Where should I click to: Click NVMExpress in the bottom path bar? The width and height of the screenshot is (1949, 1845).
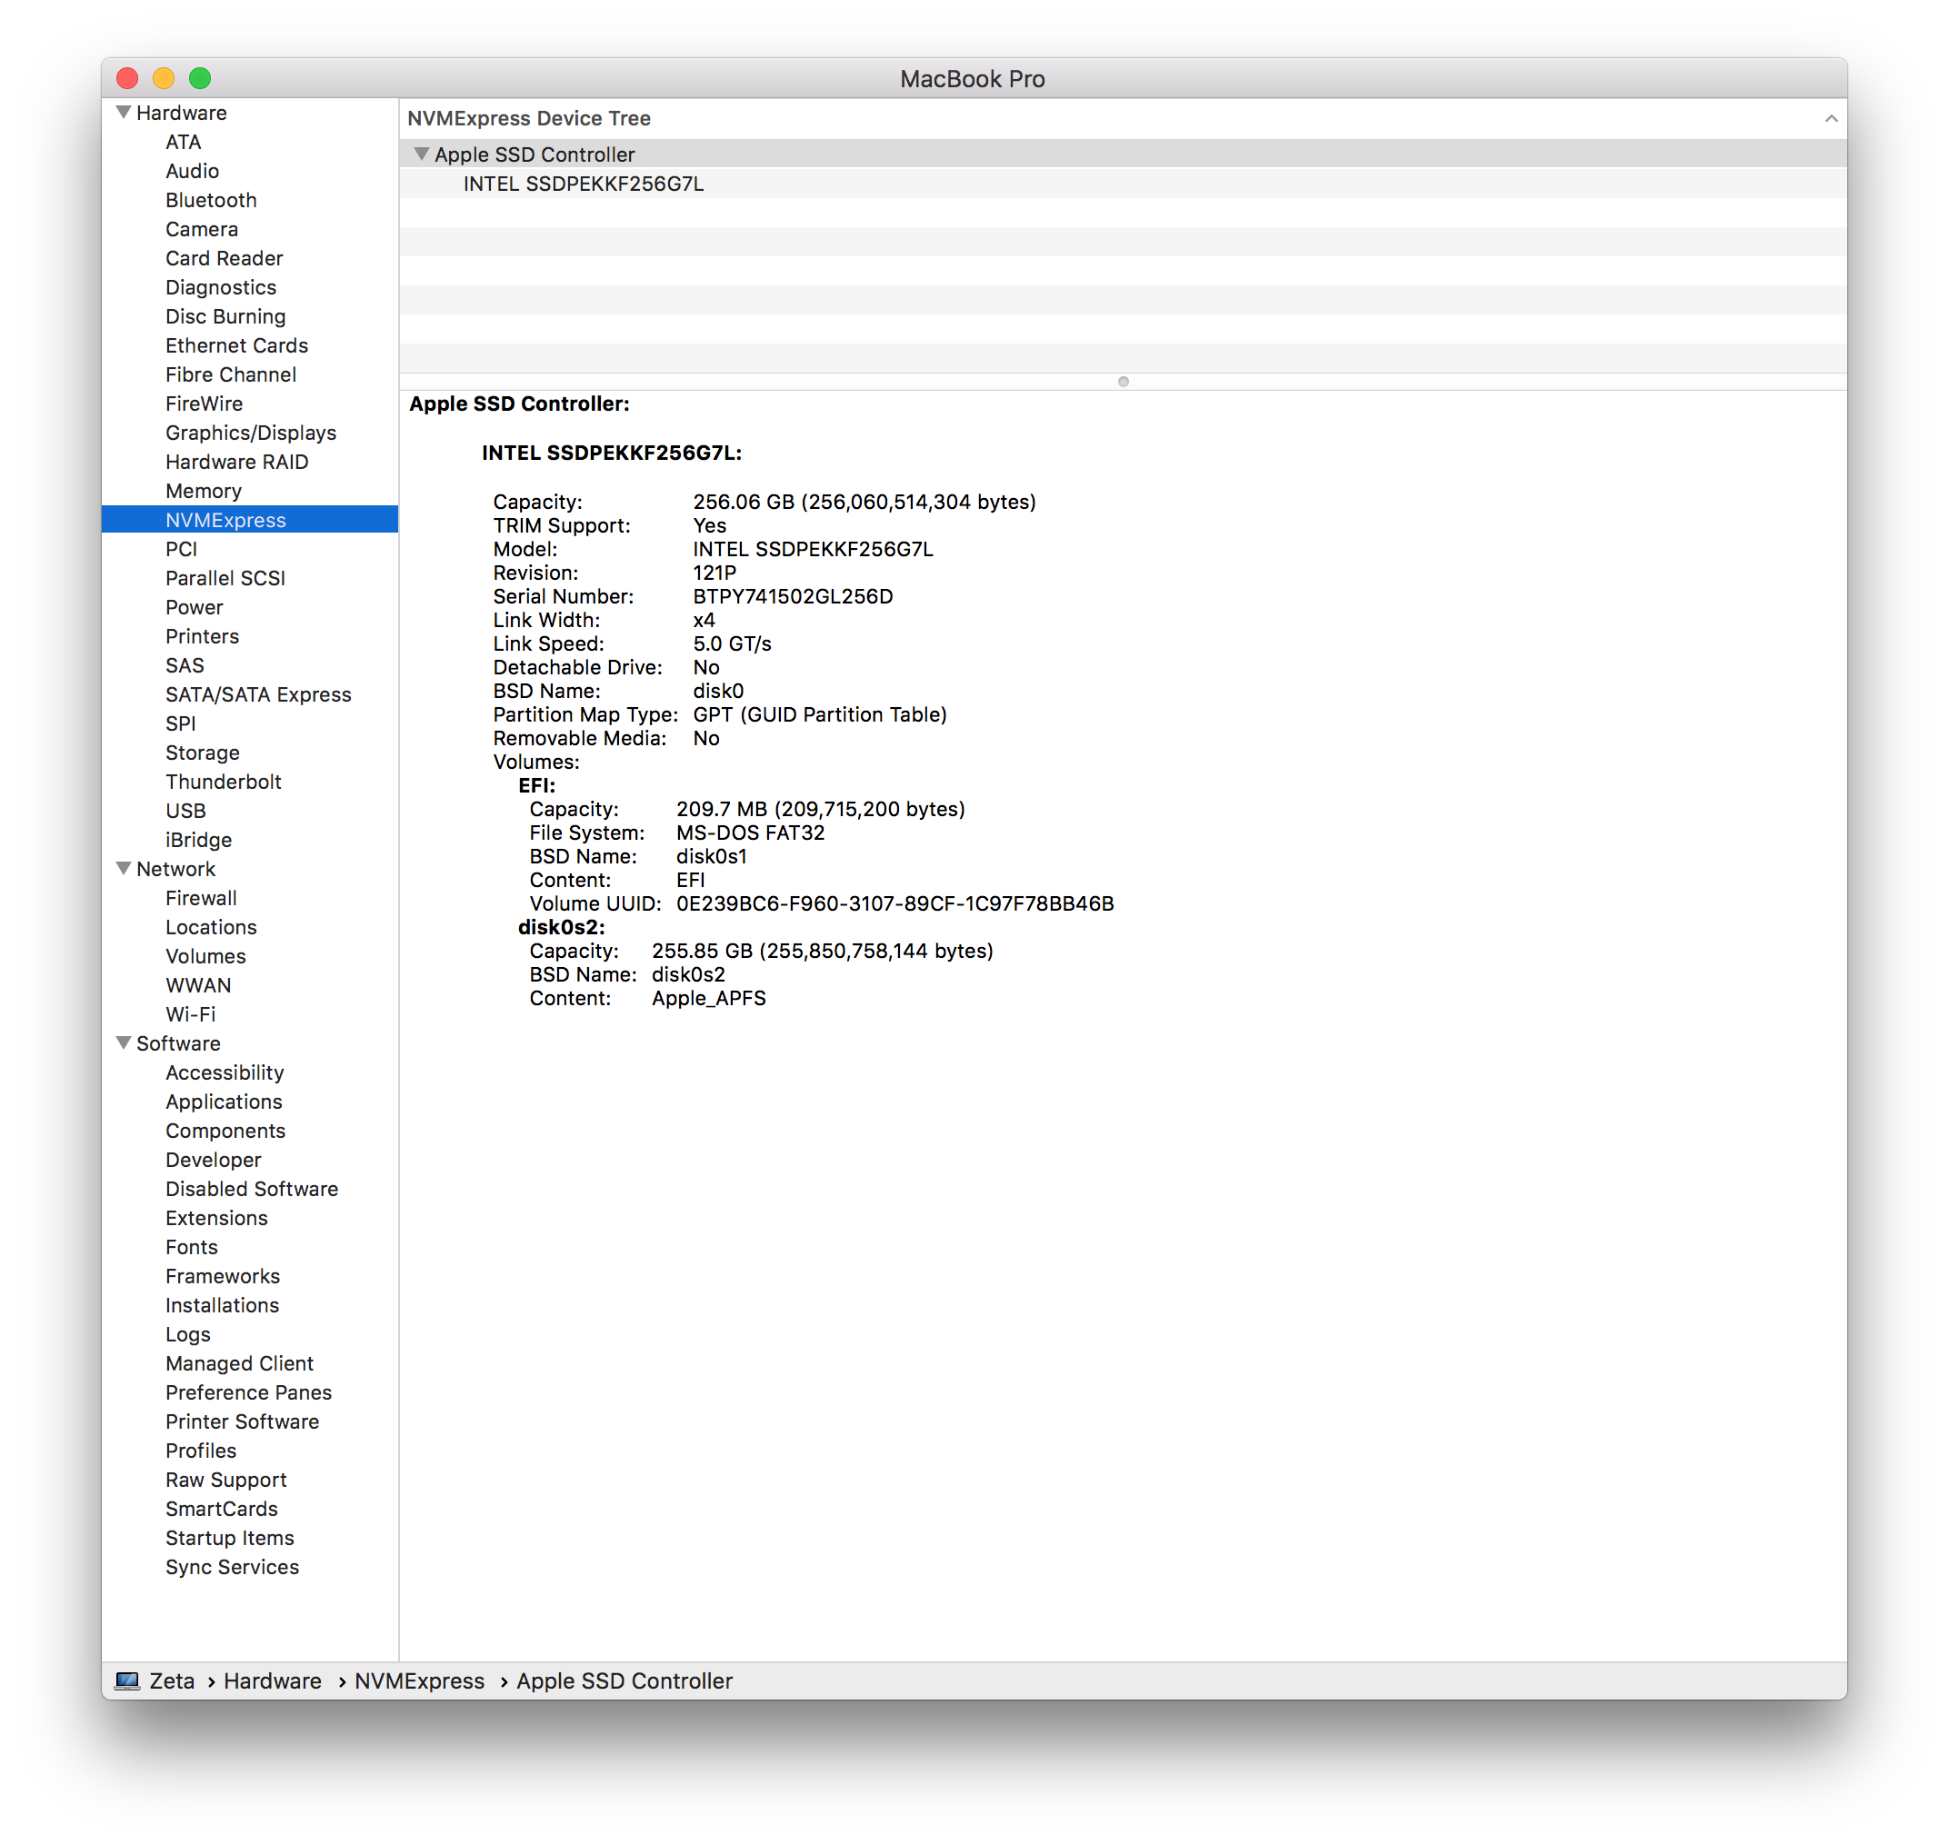pyautogui.click(x=419, y=1680)
